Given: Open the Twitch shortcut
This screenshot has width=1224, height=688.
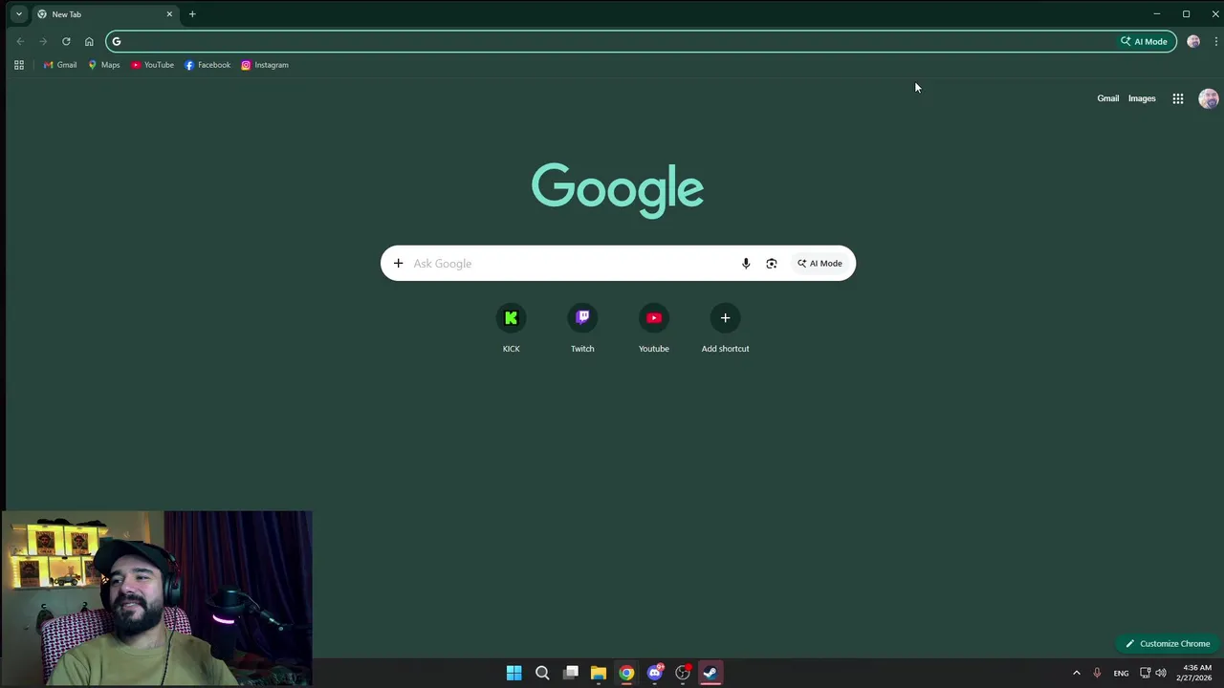Looking at the screenshot, I should 582,329.
